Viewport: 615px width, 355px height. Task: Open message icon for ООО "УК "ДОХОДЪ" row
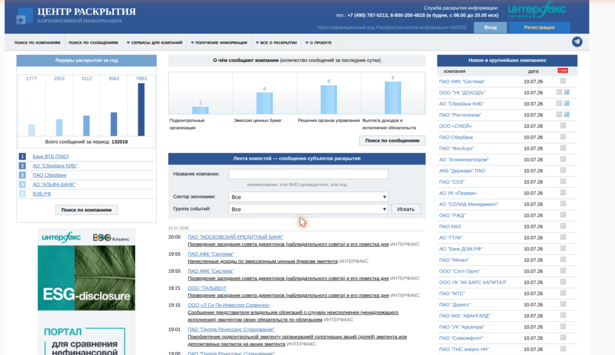coord(559,92)
